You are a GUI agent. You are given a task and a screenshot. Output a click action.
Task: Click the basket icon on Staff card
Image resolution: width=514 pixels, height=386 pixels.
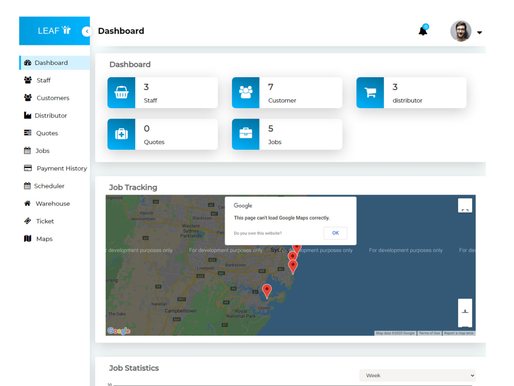[121, 93]
